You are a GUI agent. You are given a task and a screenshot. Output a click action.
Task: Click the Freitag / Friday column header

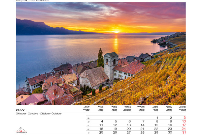coord(155,109)
